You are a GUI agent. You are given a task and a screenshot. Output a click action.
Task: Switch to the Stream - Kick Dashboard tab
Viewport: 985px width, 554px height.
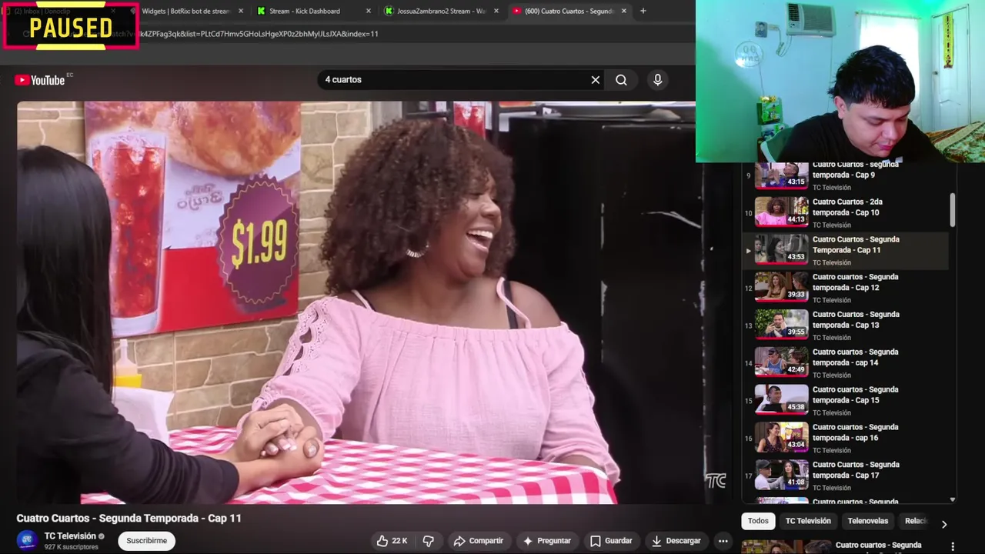coord(305,11)
